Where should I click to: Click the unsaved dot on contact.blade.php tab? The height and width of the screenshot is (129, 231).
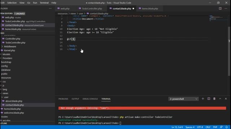[x=133, y=9]
